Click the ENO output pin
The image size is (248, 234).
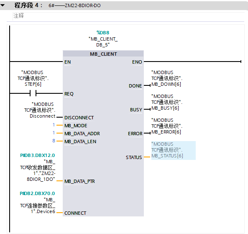pyautogui.click(x=137, y=62)
